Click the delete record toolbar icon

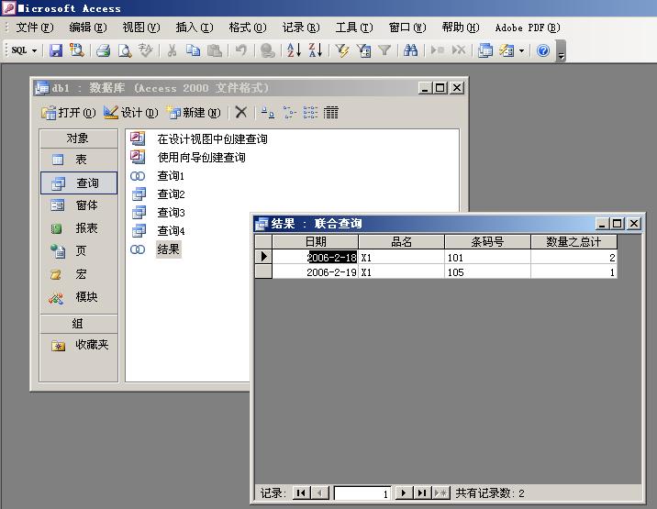tap(459, 50)
